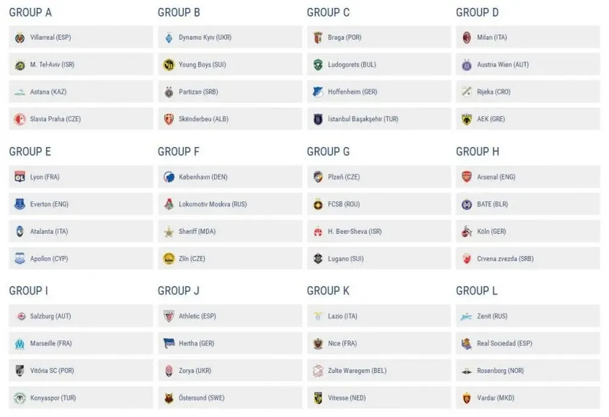The image size is (609, 417).
Task: Click the GROUP J heading
Action: (x=178, y=291)
